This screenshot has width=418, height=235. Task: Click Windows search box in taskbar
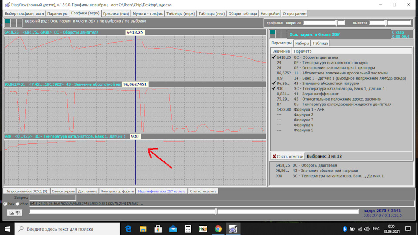(x=67, y=229)
